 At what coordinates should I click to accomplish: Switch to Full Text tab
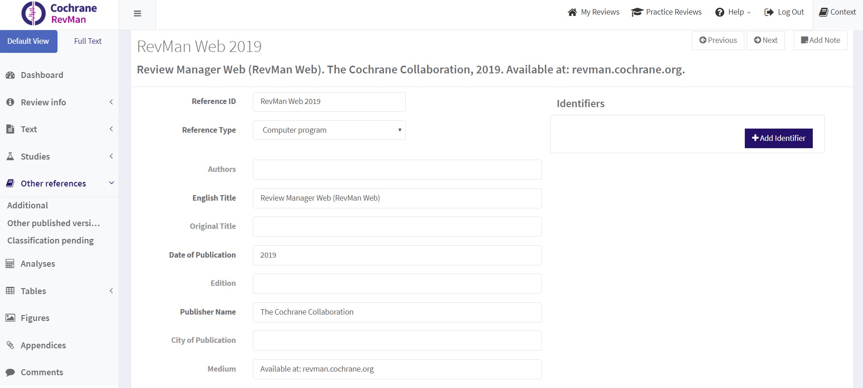click(88, 41)
